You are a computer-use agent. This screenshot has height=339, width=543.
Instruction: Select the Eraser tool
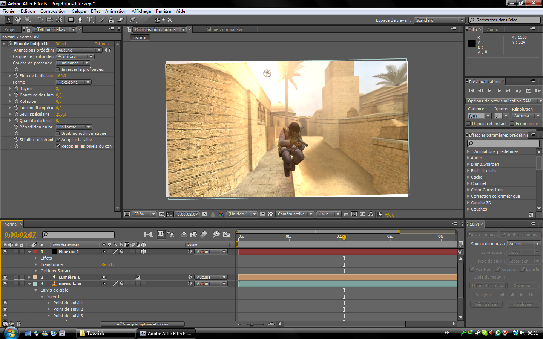[121, 20]
